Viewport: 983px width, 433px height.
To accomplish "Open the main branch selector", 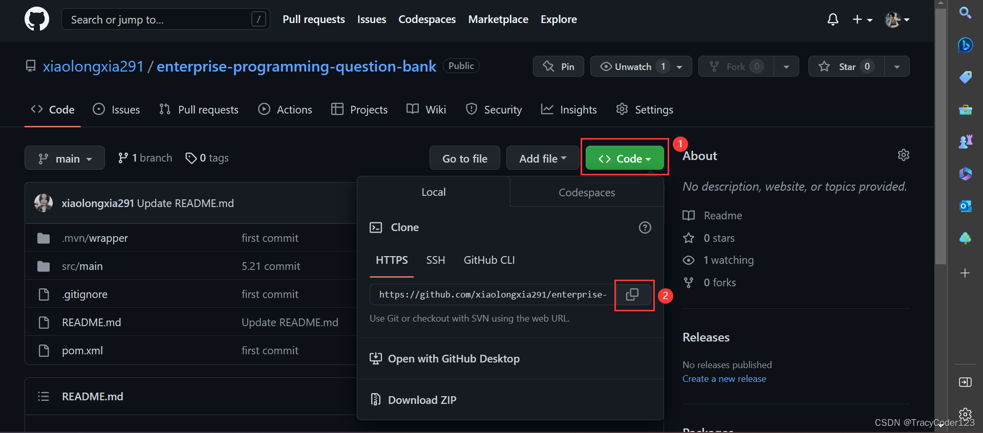I will coord(65,158).
